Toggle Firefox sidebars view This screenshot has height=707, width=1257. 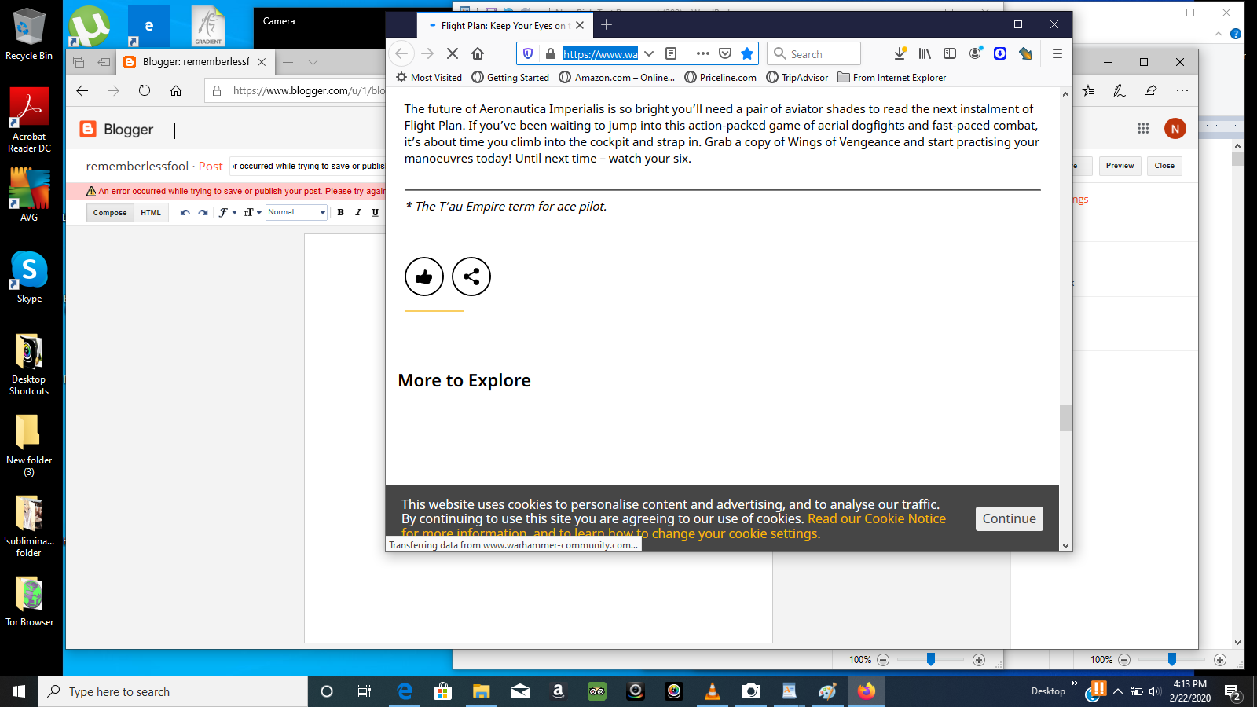click(950, 53)
